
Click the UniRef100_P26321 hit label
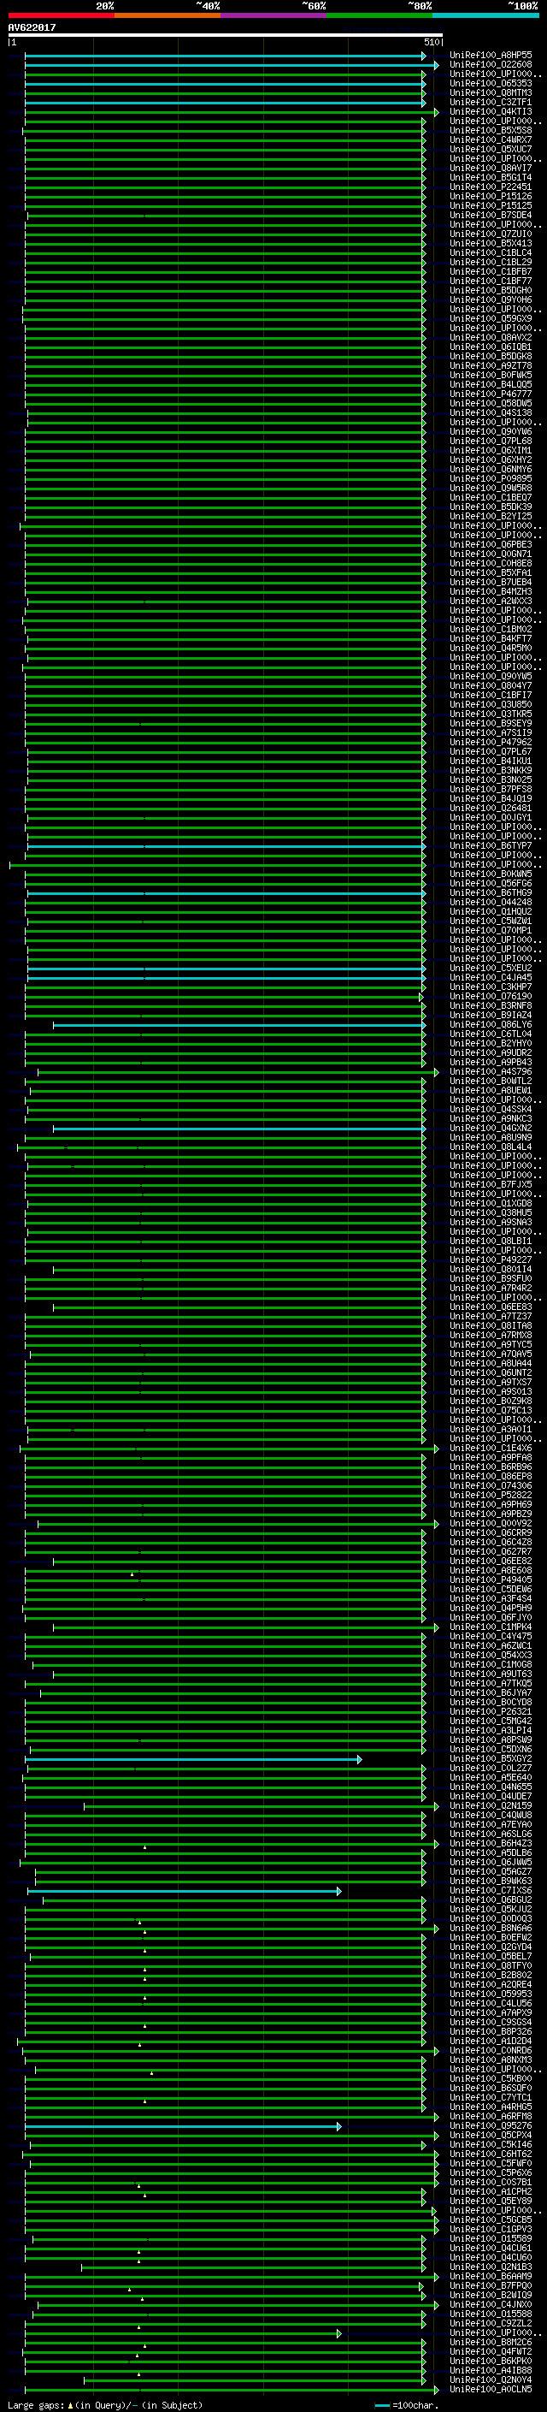(491, 1711)
